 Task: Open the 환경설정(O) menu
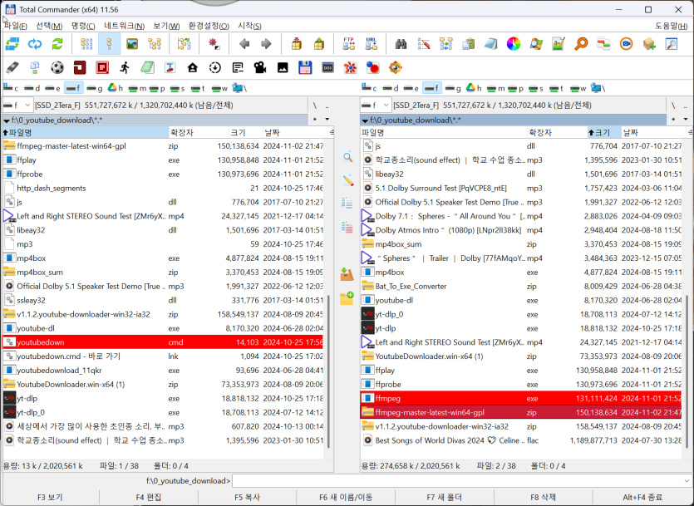tap(209, 26)
